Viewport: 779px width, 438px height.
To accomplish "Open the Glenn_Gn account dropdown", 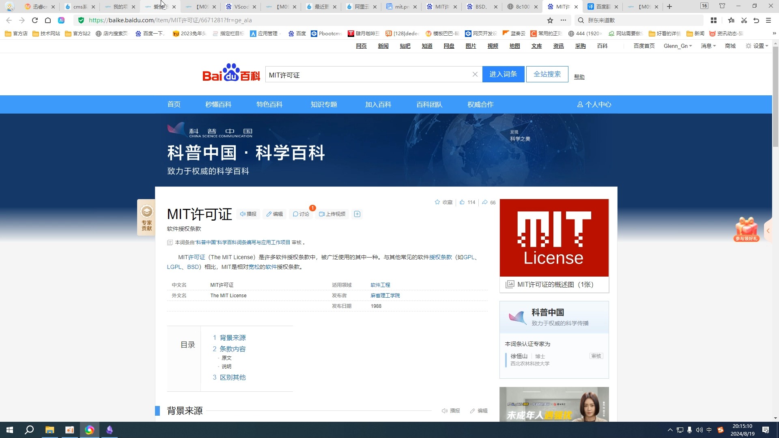I will coord(678,46).
